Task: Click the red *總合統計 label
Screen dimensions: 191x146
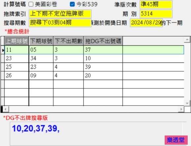Action: (17, 32)
